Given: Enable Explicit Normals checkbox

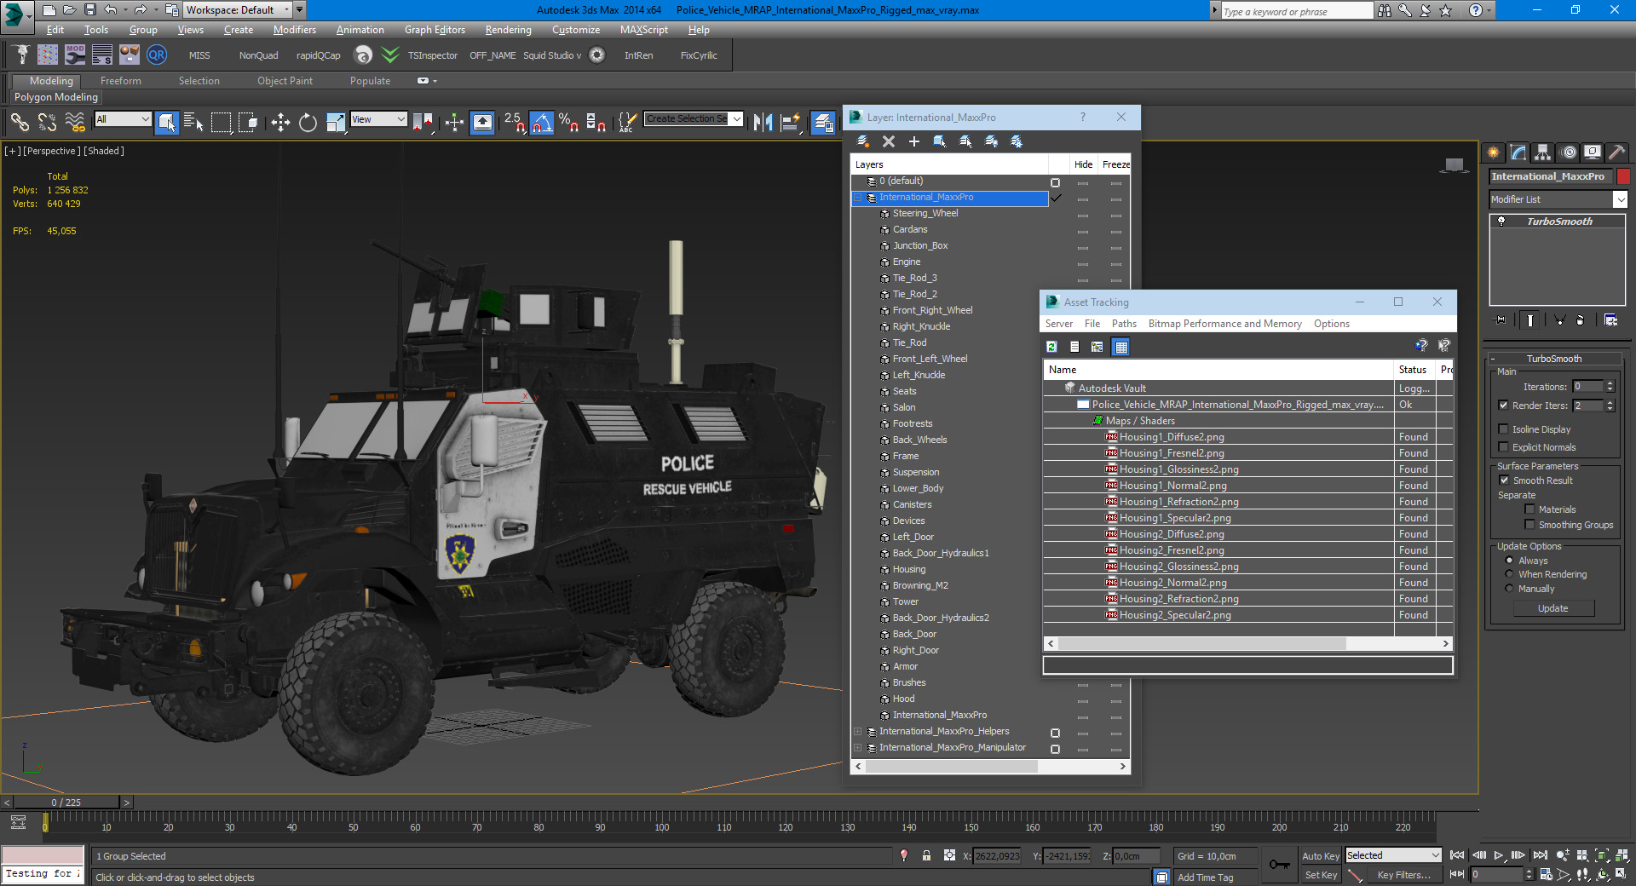Looking at the screenshot, I should point(1503,447).
